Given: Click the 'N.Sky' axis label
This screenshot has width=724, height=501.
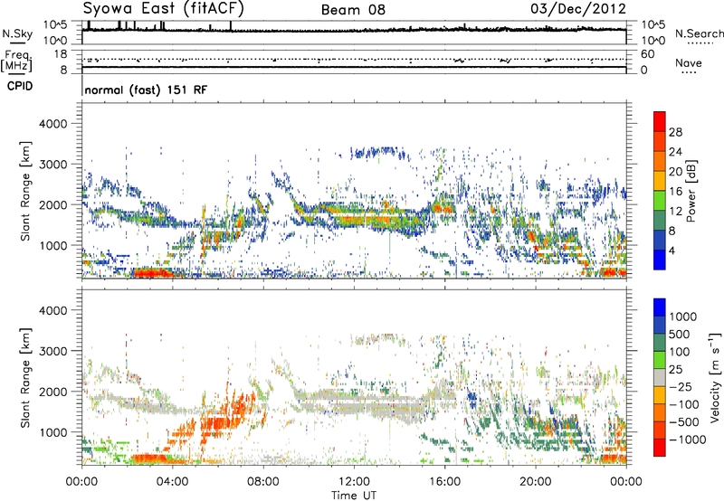Looking at the screenshot, I should coord(17,33).
